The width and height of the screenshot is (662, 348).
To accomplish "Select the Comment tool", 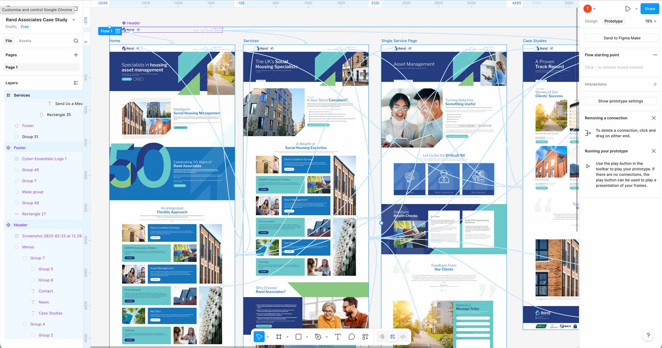I will [352, 337].
